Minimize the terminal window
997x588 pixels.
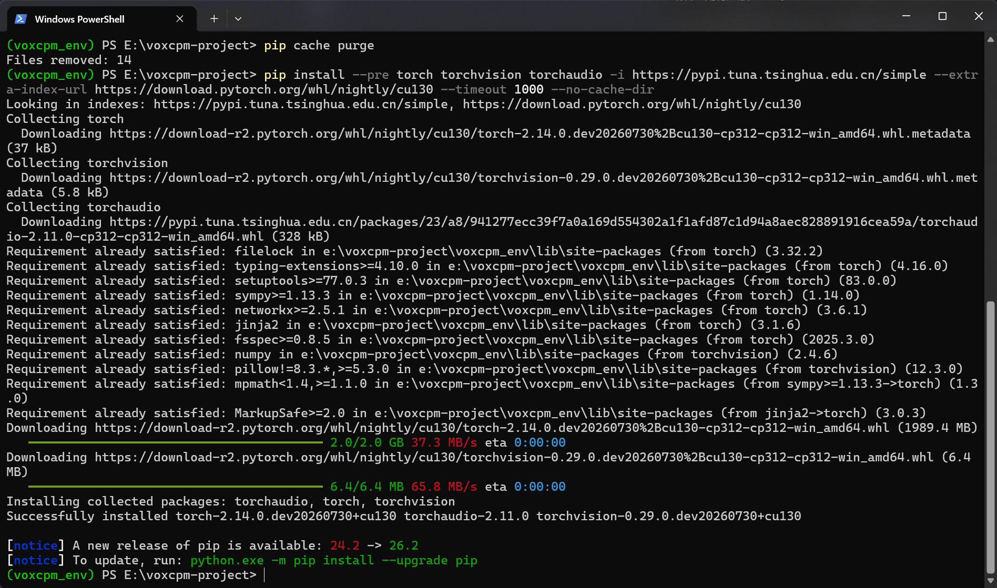coord(906,16)
